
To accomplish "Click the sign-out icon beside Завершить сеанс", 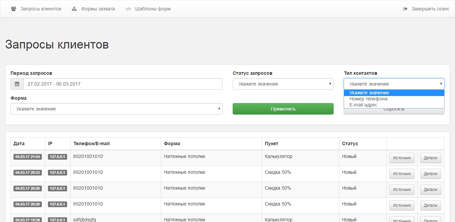I will click(x=405, y=9).
